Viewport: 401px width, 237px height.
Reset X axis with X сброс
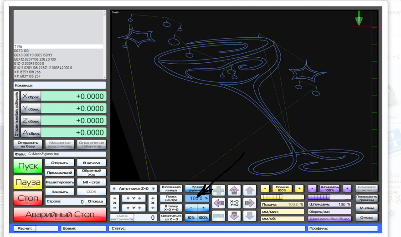(31, 96)
